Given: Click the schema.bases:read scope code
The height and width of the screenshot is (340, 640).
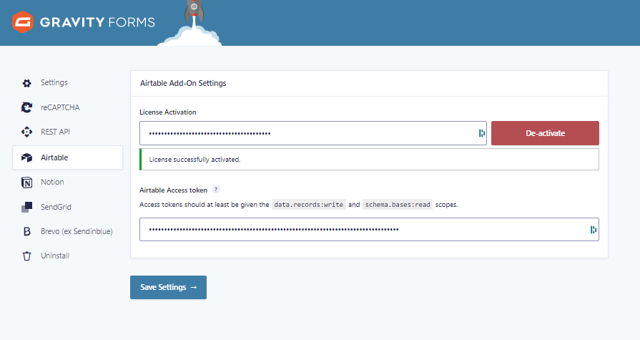Looking at the screenshot, I should 398,204.
